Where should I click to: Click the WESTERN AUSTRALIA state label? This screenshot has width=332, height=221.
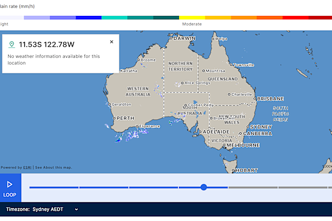click(138, 91)
